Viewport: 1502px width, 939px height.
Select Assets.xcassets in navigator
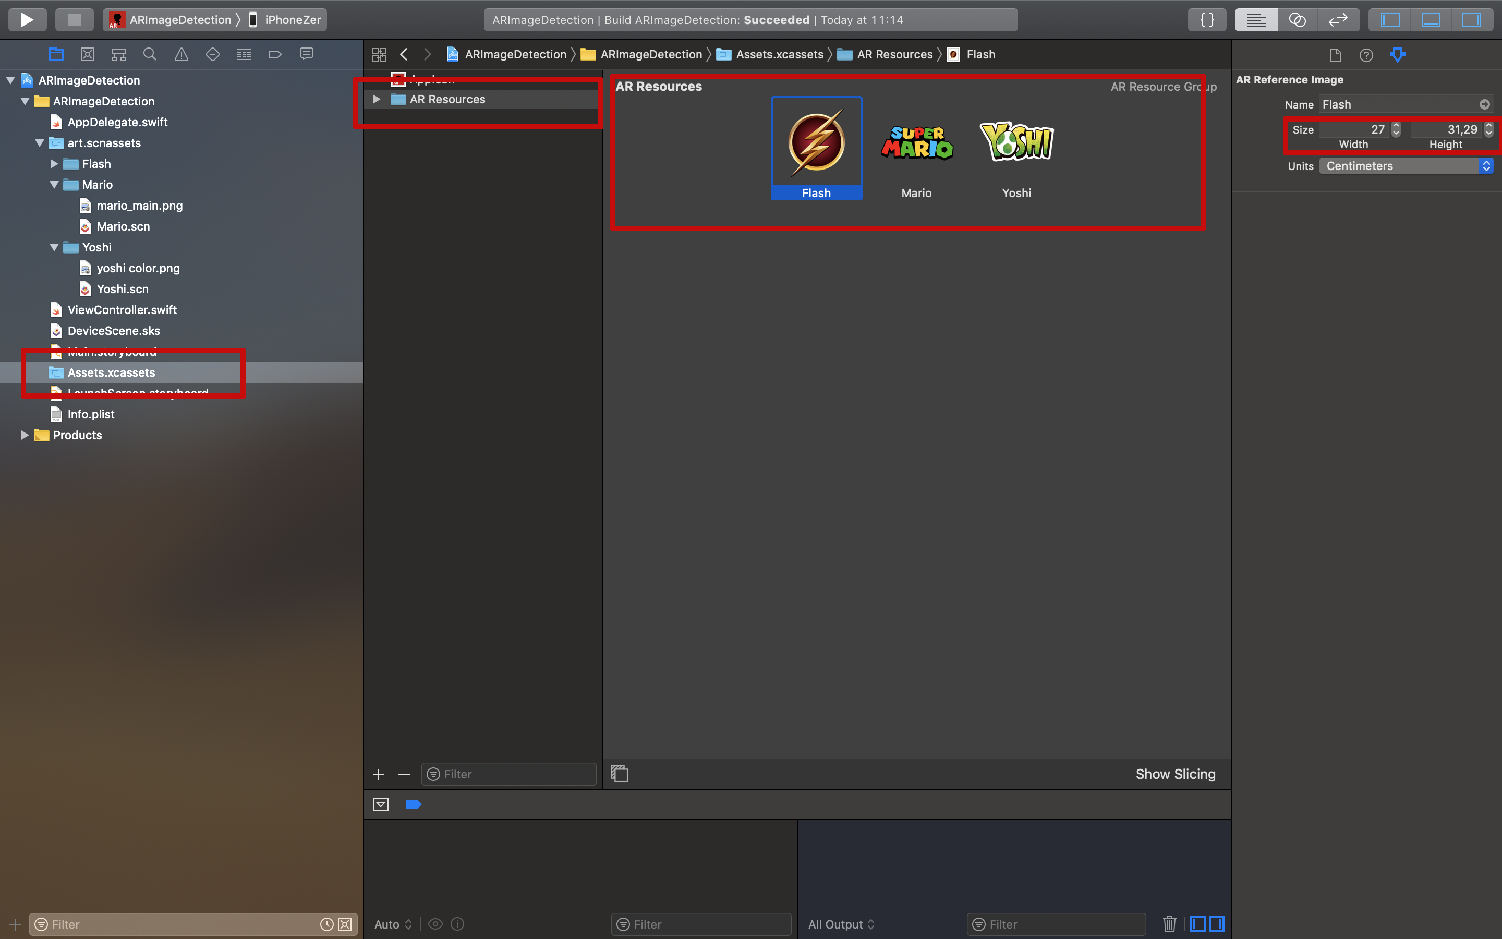(x=111, y=372)
